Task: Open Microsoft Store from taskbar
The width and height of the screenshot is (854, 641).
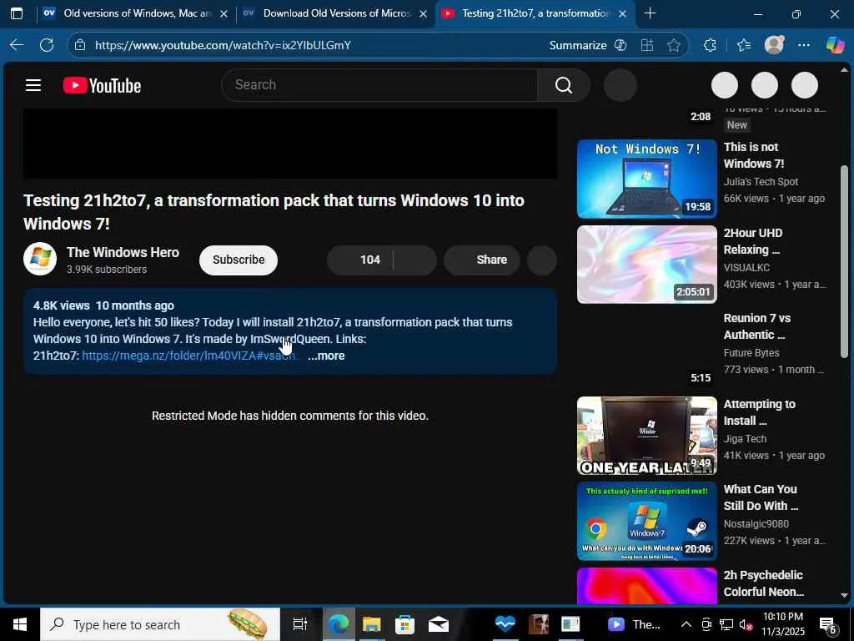Action: (x=404, y=624)
